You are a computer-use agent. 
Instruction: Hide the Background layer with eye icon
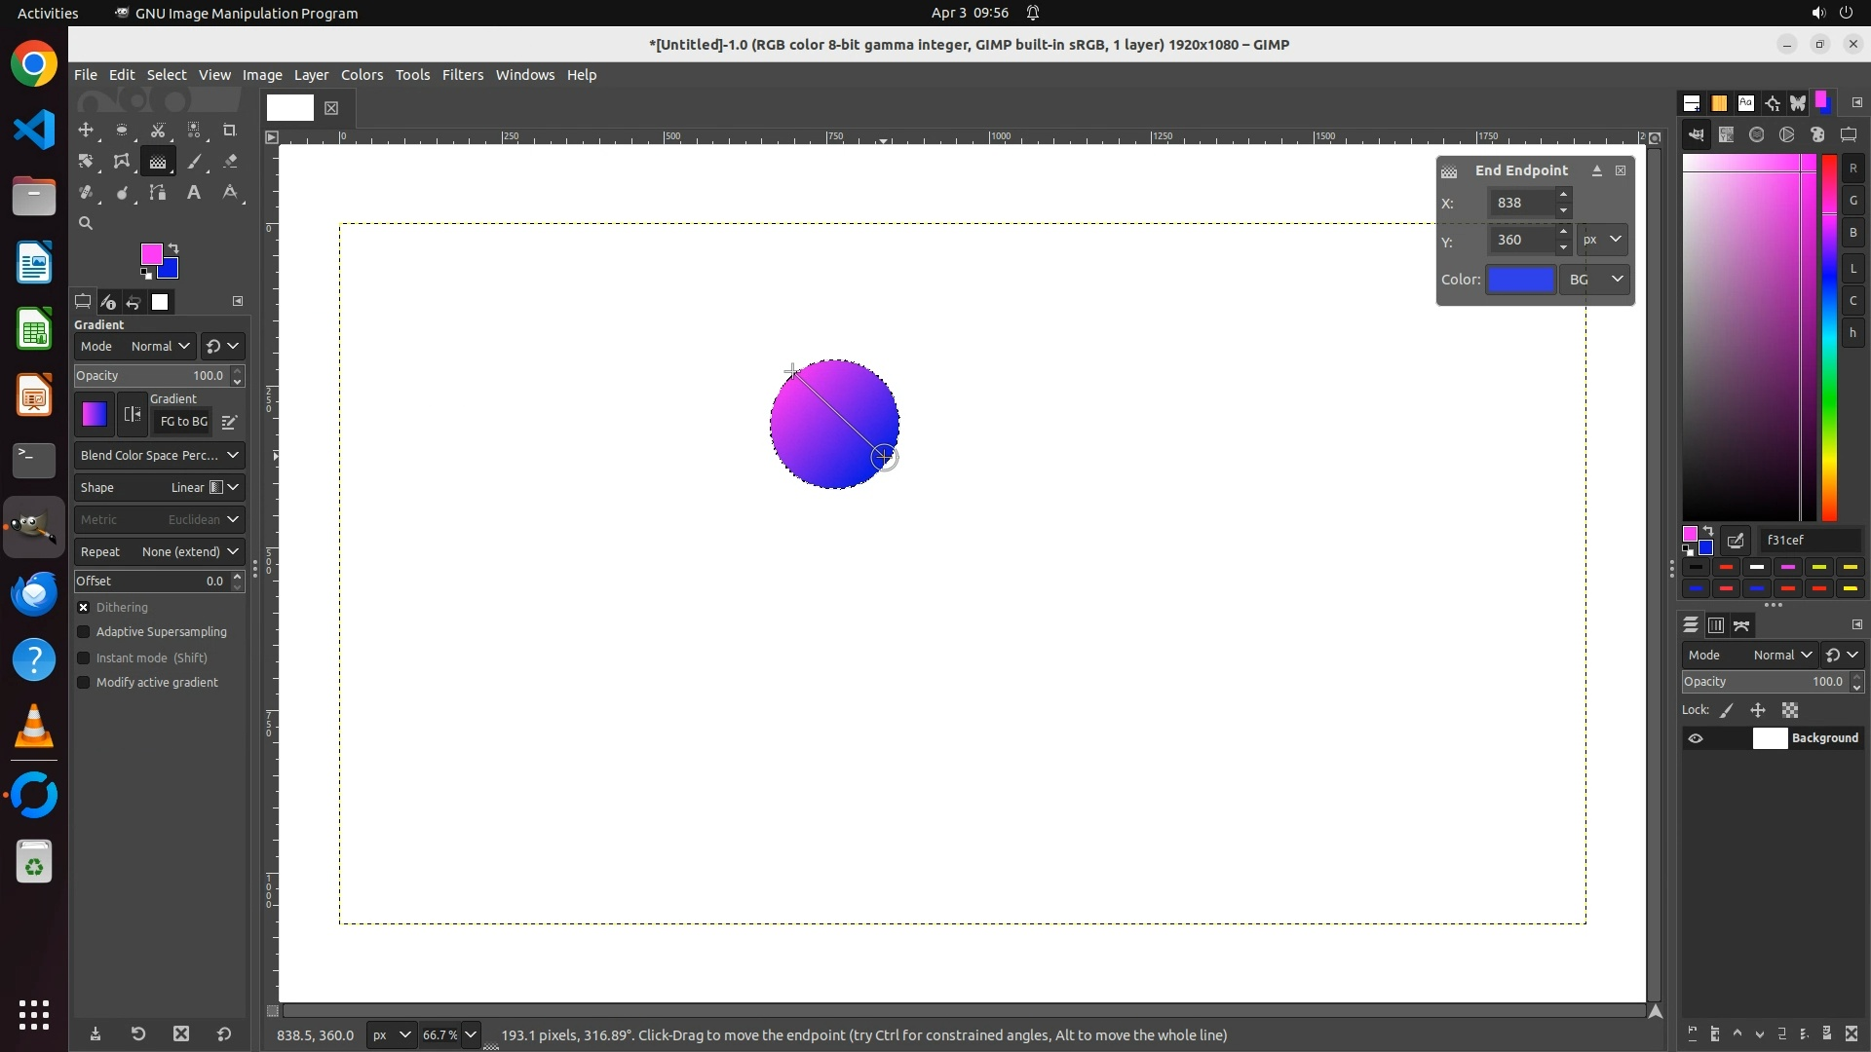tap(1696, 738)
